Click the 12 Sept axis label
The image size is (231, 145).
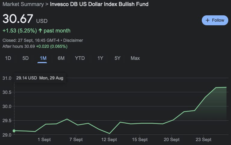(x=109, y=139)
